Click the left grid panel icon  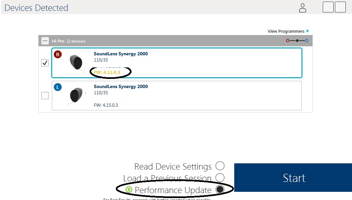coord(328,7)
